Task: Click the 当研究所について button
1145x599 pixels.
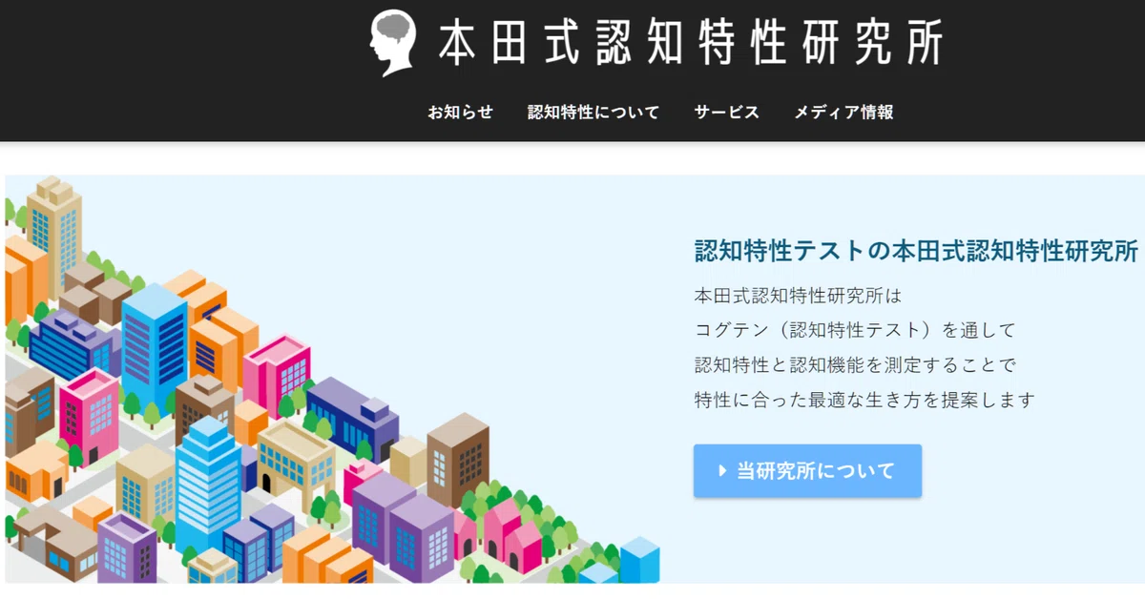Action: click(807, 470)
